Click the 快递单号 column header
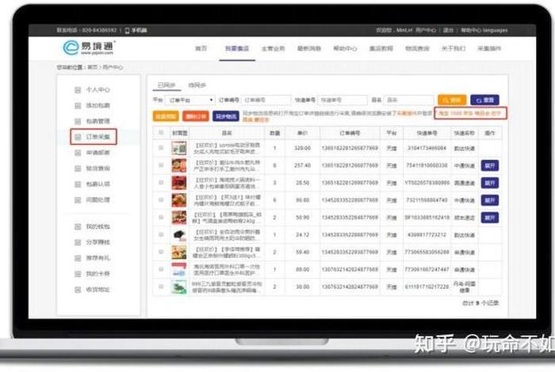The width and height of the screenshot is (555, 372). pyautogui.click(x=427, y=133)
